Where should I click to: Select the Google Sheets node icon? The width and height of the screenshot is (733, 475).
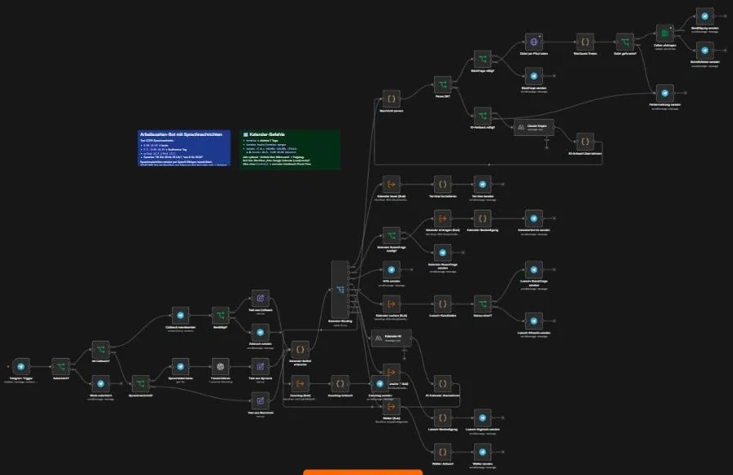pyautogui.click(x=665, y=34)
